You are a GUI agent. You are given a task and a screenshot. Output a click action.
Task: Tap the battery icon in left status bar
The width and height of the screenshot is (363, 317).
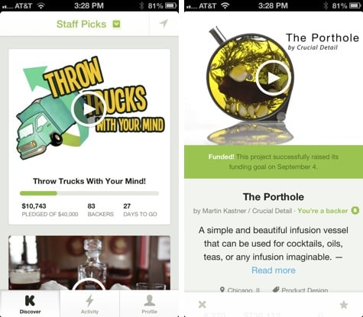click(171, 5)
